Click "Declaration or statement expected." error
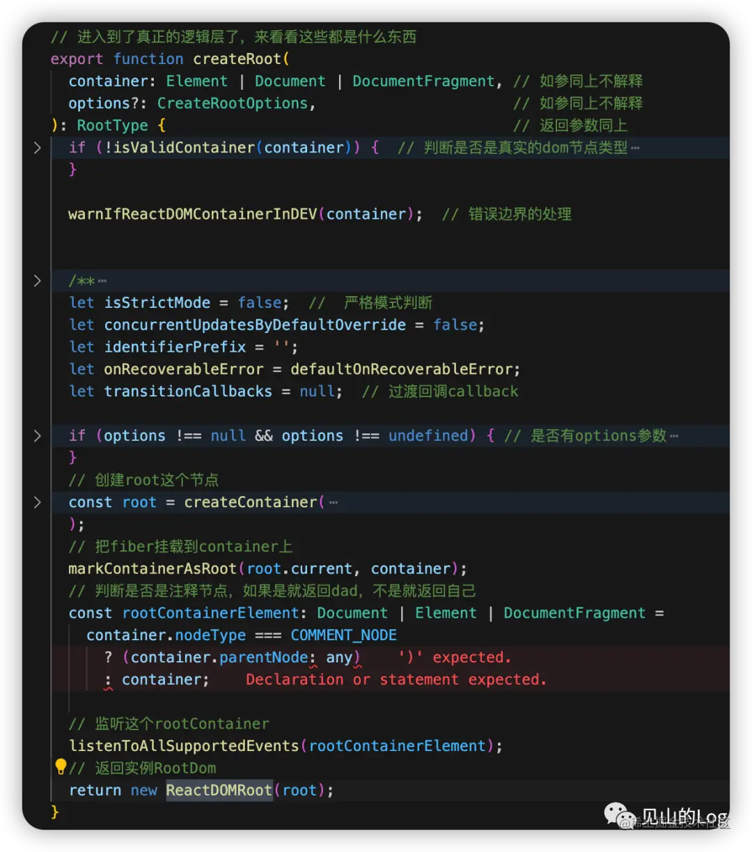Viewport: 752px width, 852px height. [x=396, y=679]
